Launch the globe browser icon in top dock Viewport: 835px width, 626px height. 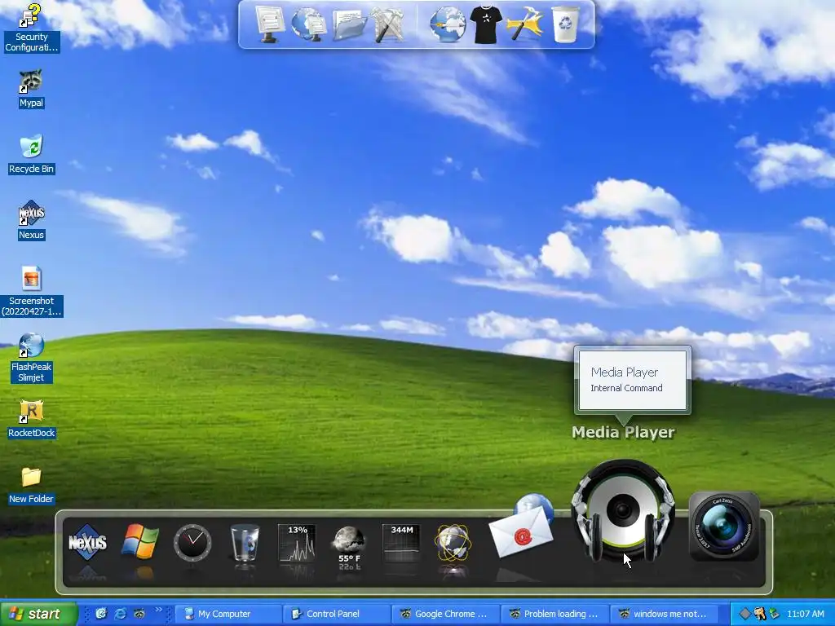click(x=448, y=24)
